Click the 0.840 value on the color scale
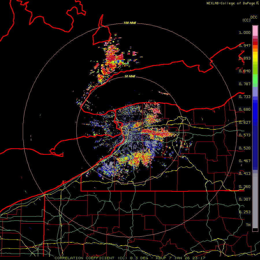The image size is (260, 260). click(x=245, y=71)
